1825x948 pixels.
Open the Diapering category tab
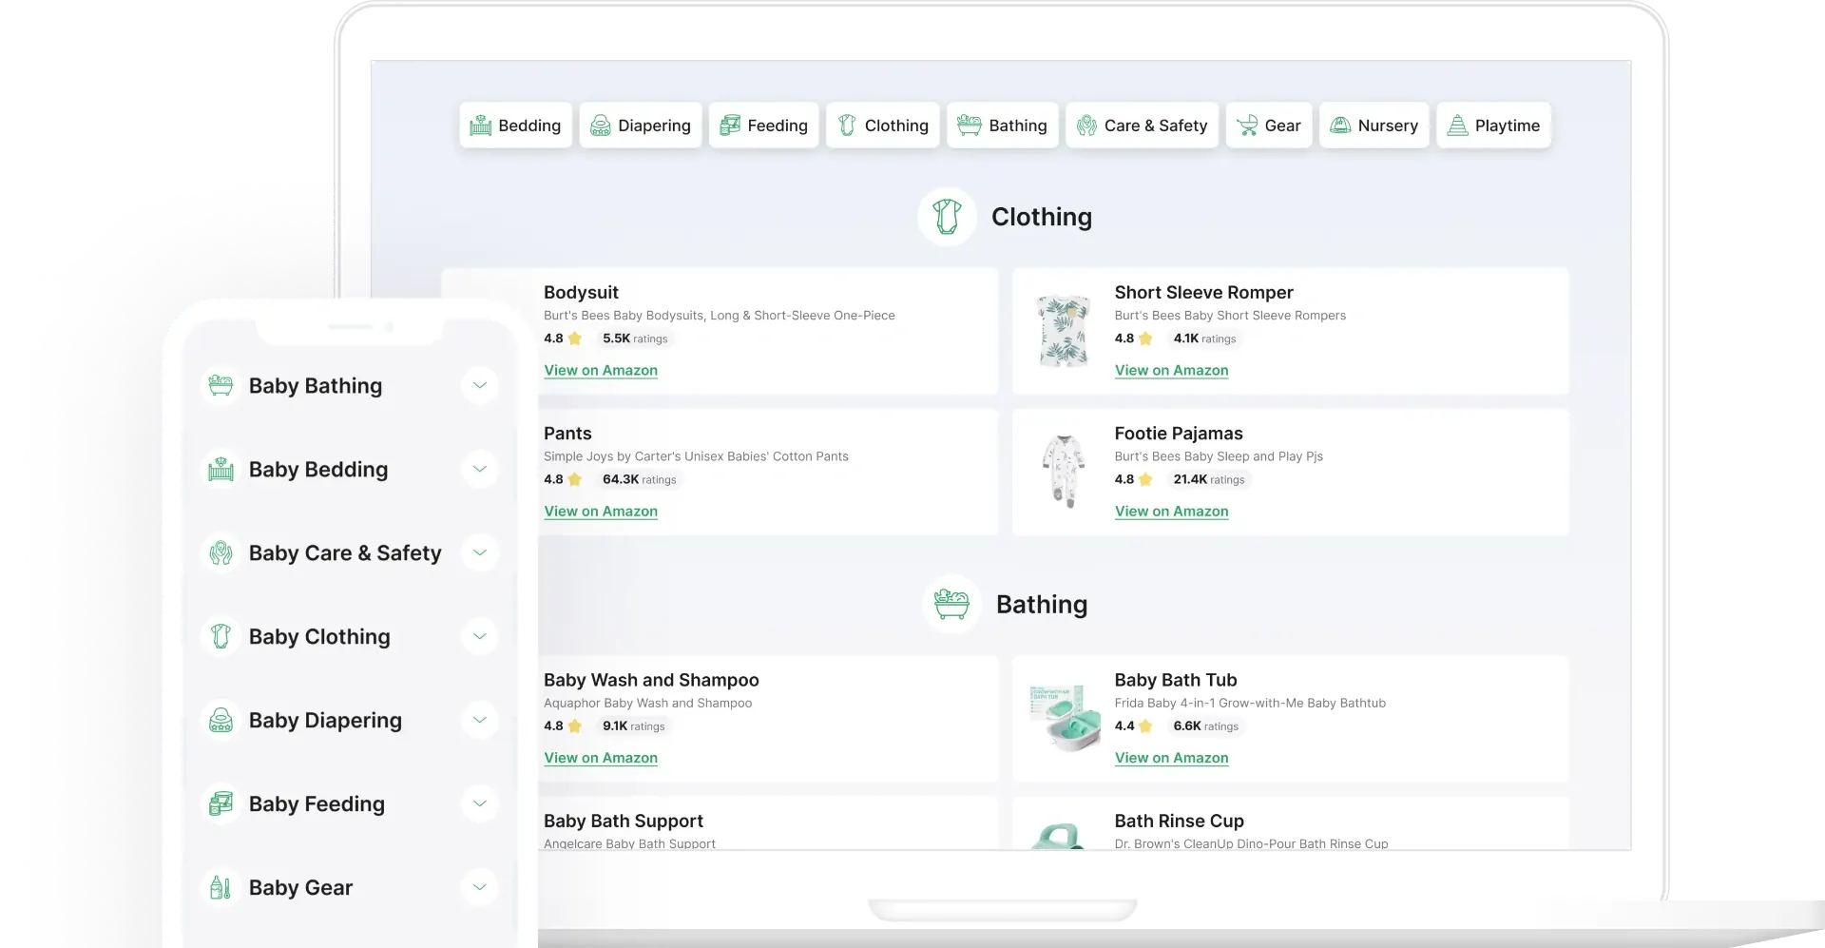pyautogui.click(x=641, y=126)
